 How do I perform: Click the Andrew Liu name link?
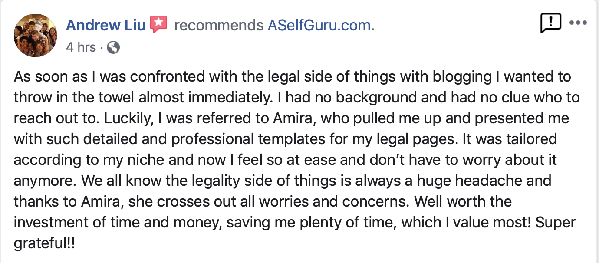[106, 25]
